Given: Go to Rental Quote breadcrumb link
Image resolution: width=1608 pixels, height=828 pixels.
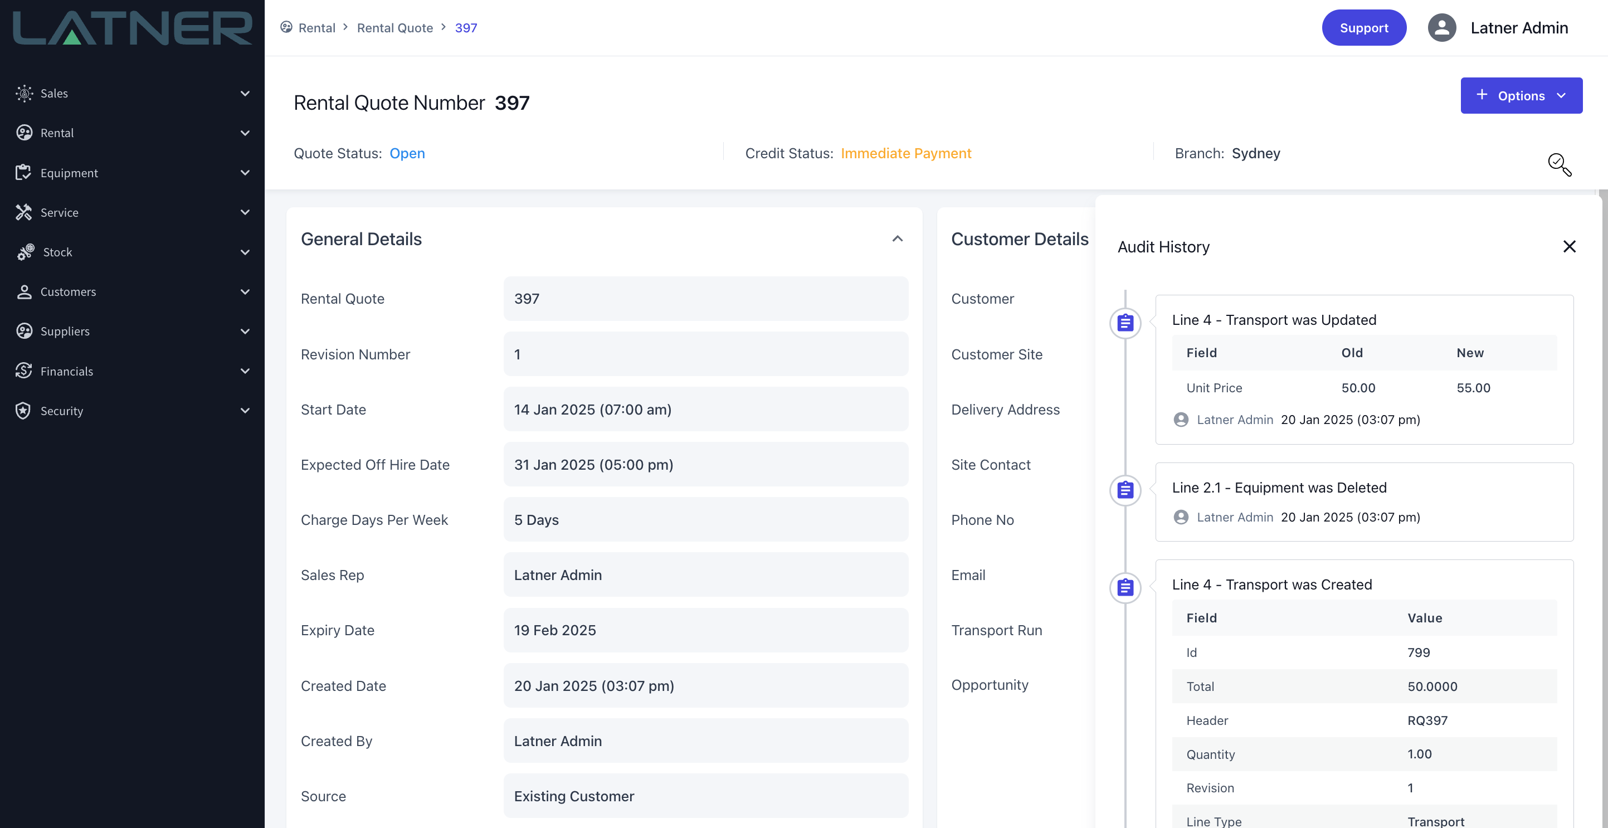Looking at the screenshot, I should click(x=394, y=27).
